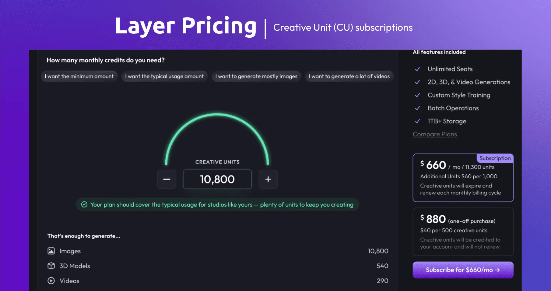Select the $880 one-off purchase card
The height and width of the screenshot is (291, 551).
[463, 232]
